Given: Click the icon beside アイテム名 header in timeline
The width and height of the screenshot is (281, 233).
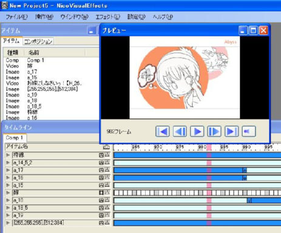Looking at the screenshot, I should pyautogui.click(x=106, y=147).
